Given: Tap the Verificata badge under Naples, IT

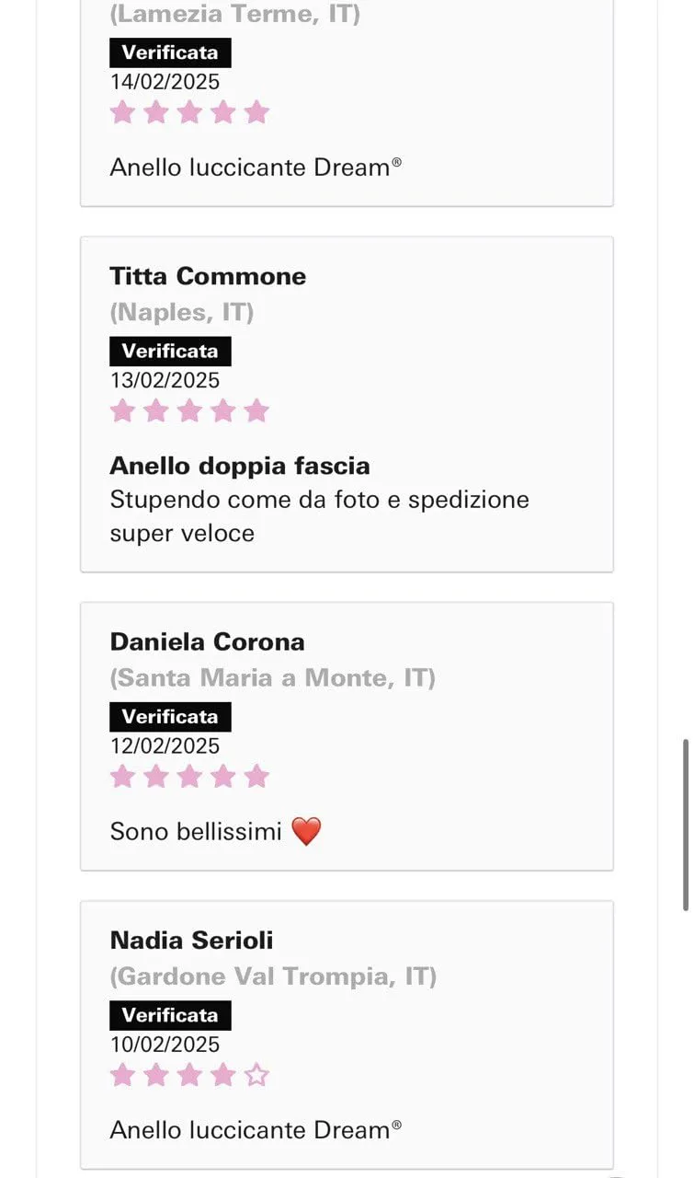Looking at the screenshot, I should [x=170, y=351].
